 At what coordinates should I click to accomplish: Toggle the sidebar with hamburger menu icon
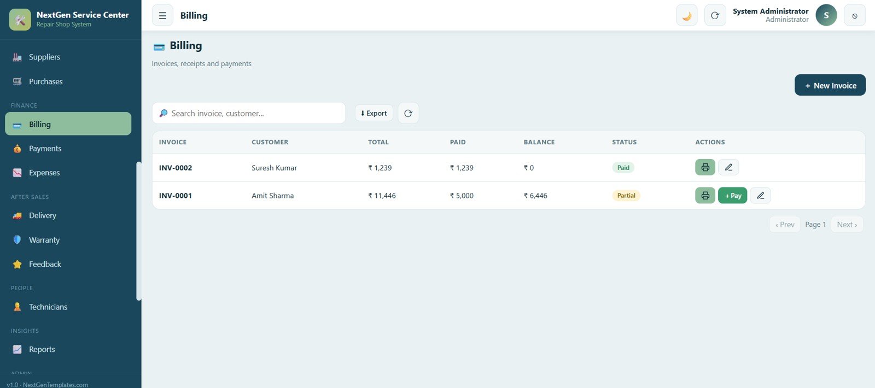[x=162, y=15]
